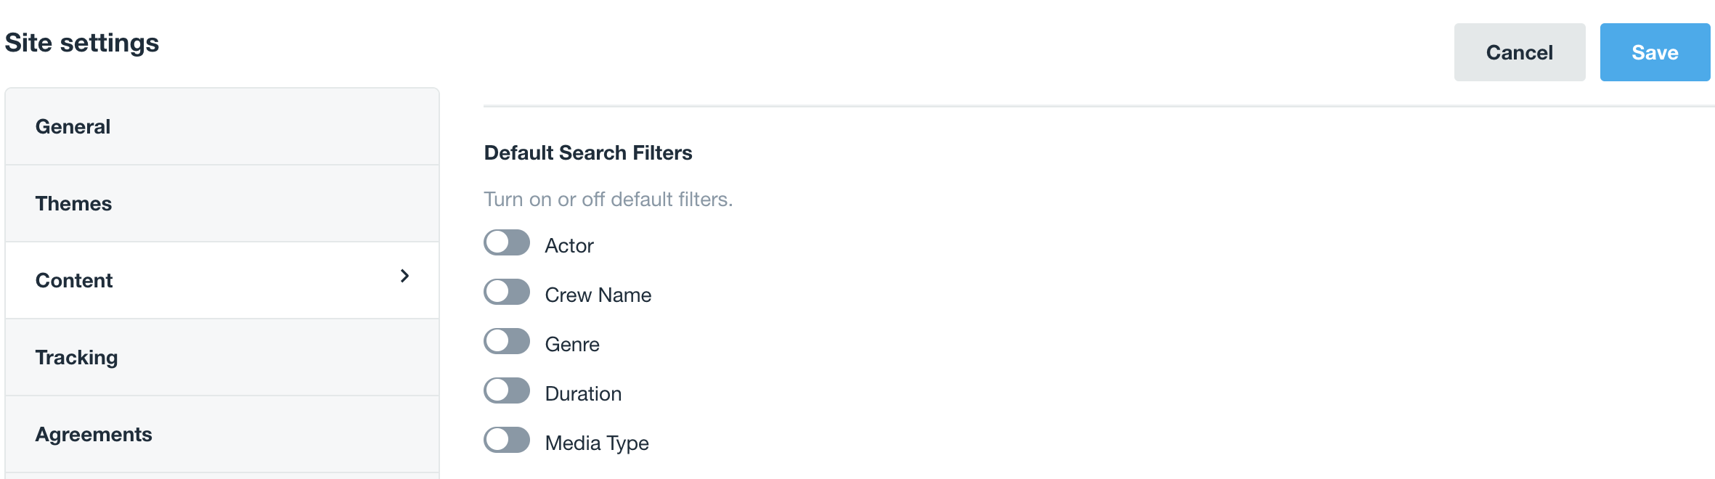The image size is (1715, 479).
Task: Click the Default Search Filters heading
Action: (x=588, y=153)
